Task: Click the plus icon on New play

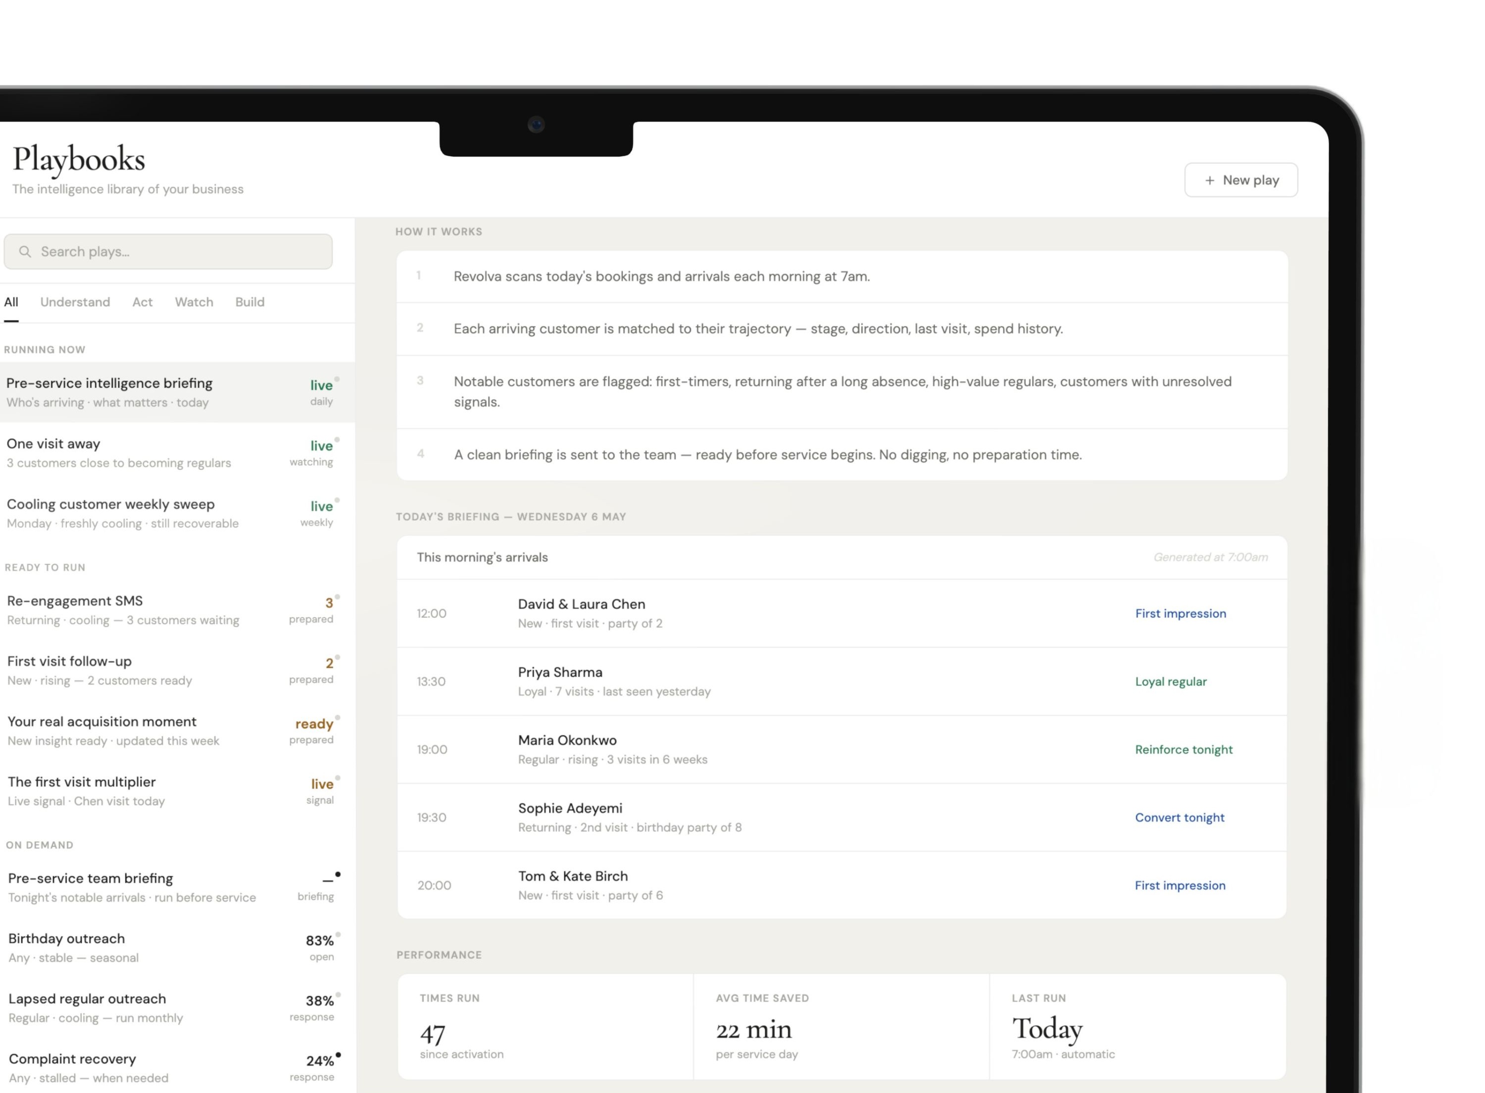Action: tap(1209, 181)
